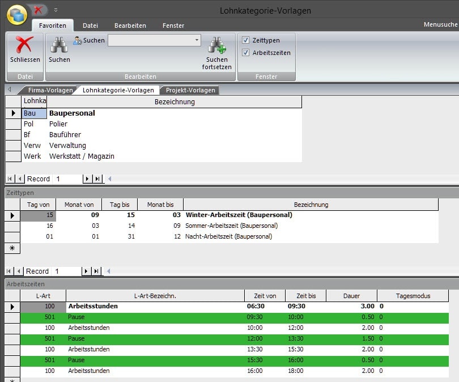Go to next record in Lohnkategorie navigator
The width and height of the screenshot is (459, 382).
[87, 179]
